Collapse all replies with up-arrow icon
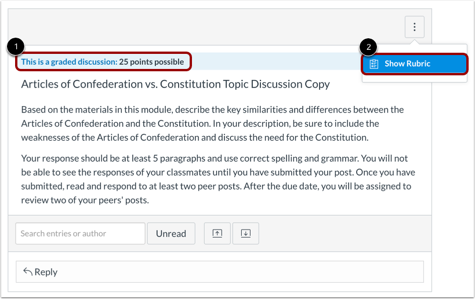 point(217,234)
